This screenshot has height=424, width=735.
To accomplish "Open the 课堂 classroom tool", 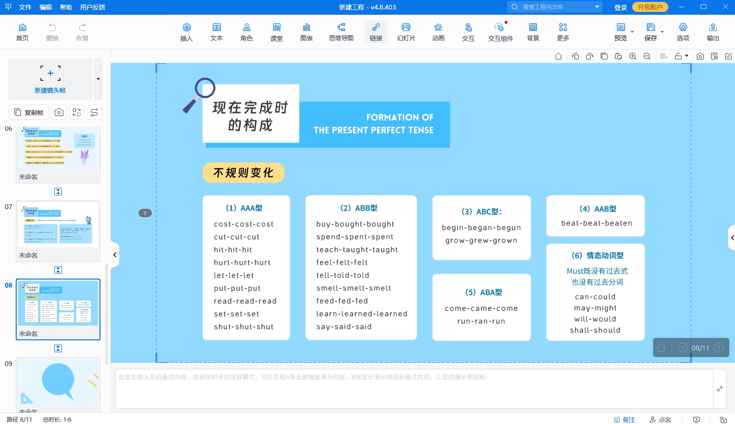I will coord(277,32).
